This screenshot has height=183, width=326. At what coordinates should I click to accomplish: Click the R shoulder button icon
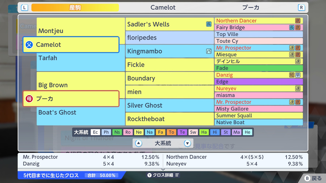pos(301,8)
